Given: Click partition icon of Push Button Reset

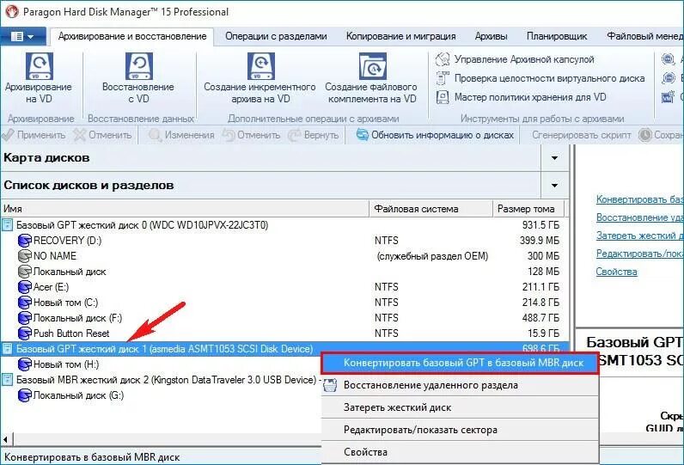Looking at the screenshot, I should point(24,333).
